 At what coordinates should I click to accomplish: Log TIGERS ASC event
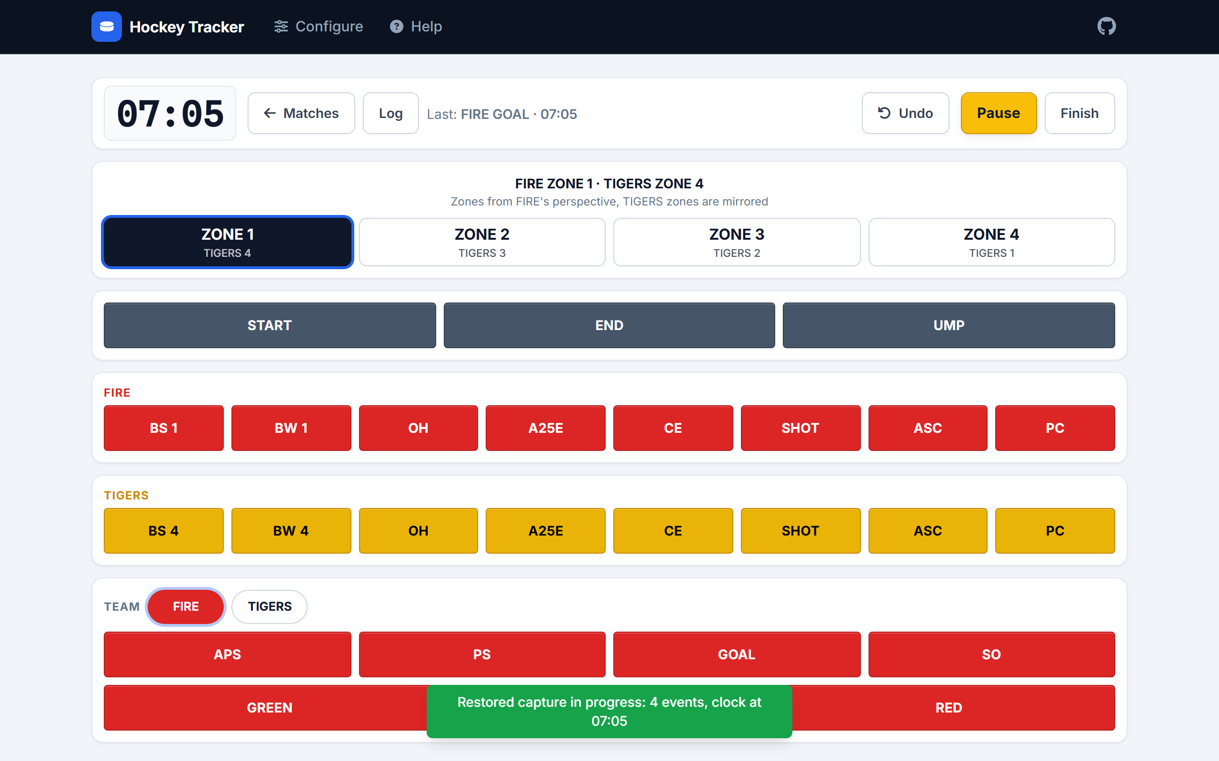pyautogui.click(x=928, y=530)
